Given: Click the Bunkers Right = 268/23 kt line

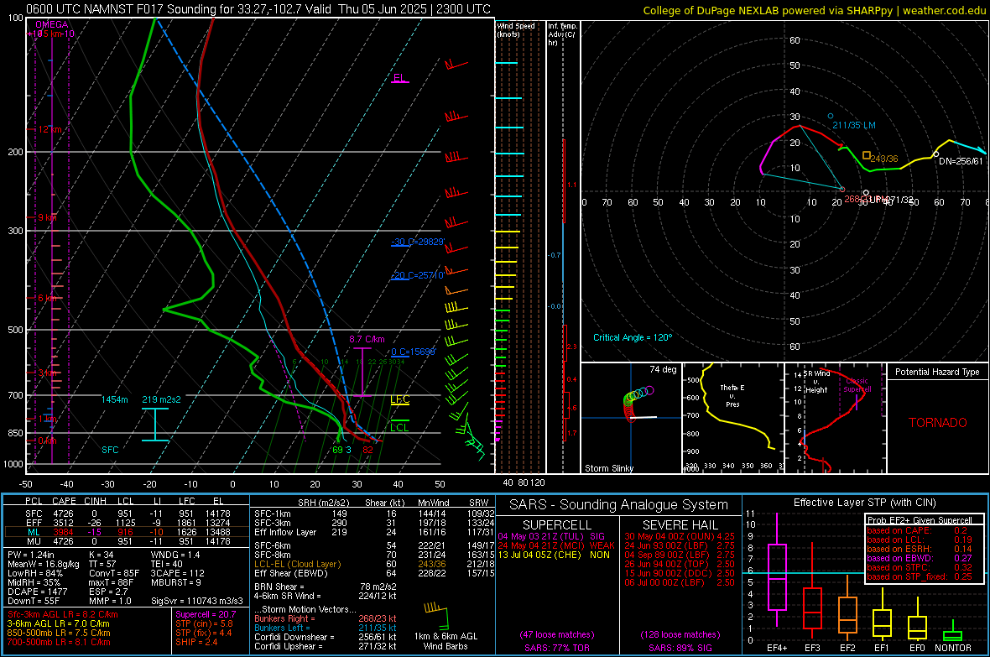Looking at the screenshot, I should [x=326, y=618].
